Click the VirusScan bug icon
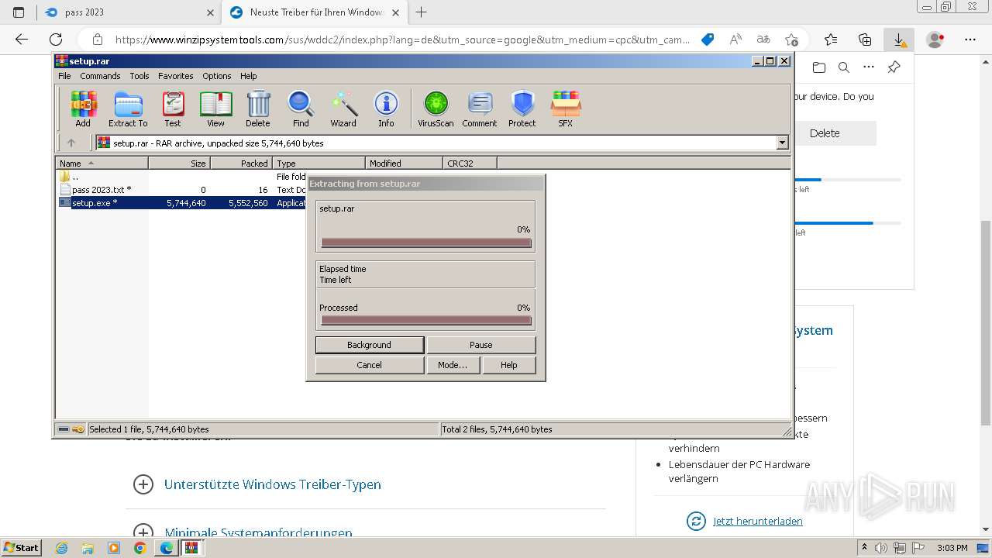The image size is (992, 558). point(436,108)
